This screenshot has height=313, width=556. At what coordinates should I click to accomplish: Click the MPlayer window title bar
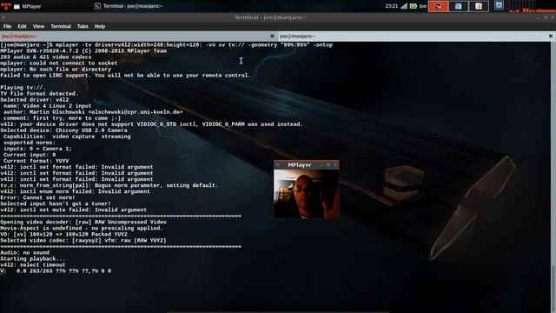pos(300,165)
